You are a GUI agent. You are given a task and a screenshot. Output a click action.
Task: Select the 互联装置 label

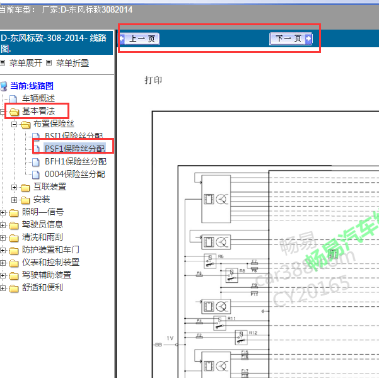pos(50,186)
